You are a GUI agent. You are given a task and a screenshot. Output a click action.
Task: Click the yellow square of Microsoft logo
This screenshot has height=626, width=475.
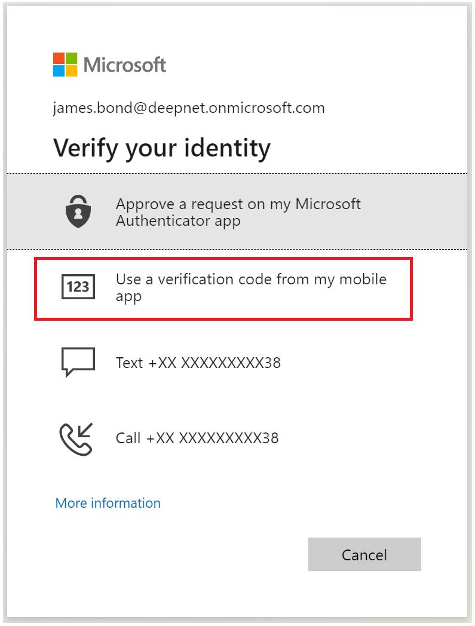pyautogui.click(x=72, y=71)
